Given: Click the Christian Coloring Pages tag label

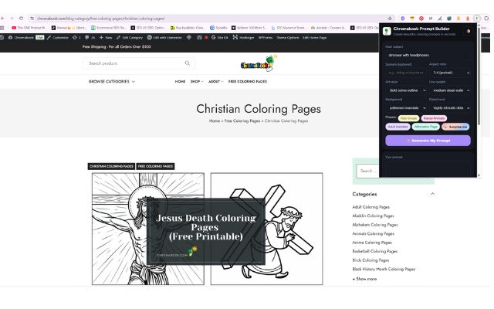Looking at the screenshot, I should click(x=111, y=166).
